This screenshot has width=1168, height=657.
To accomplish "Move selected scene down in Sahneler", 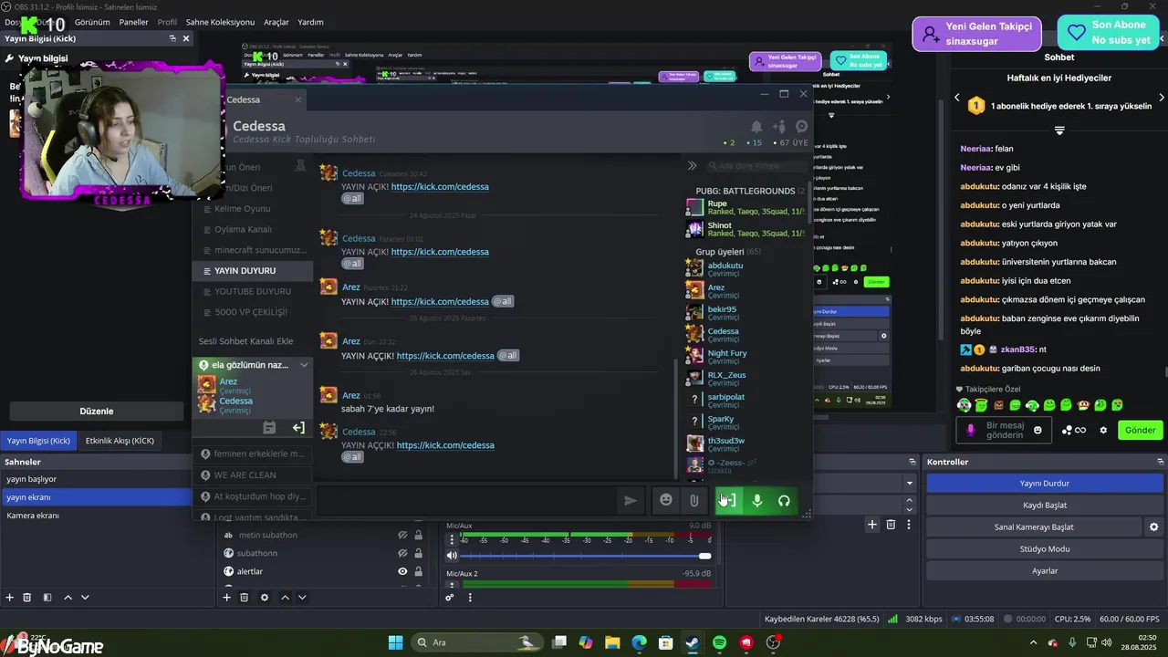I will coord(85,598).
